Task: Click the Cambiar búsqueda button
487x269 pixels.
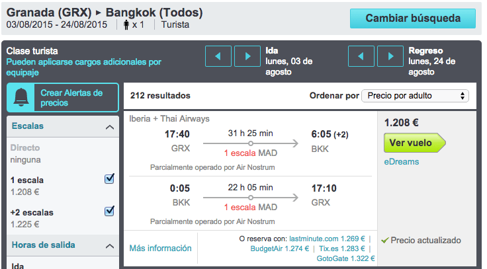Action: (412, 19)
